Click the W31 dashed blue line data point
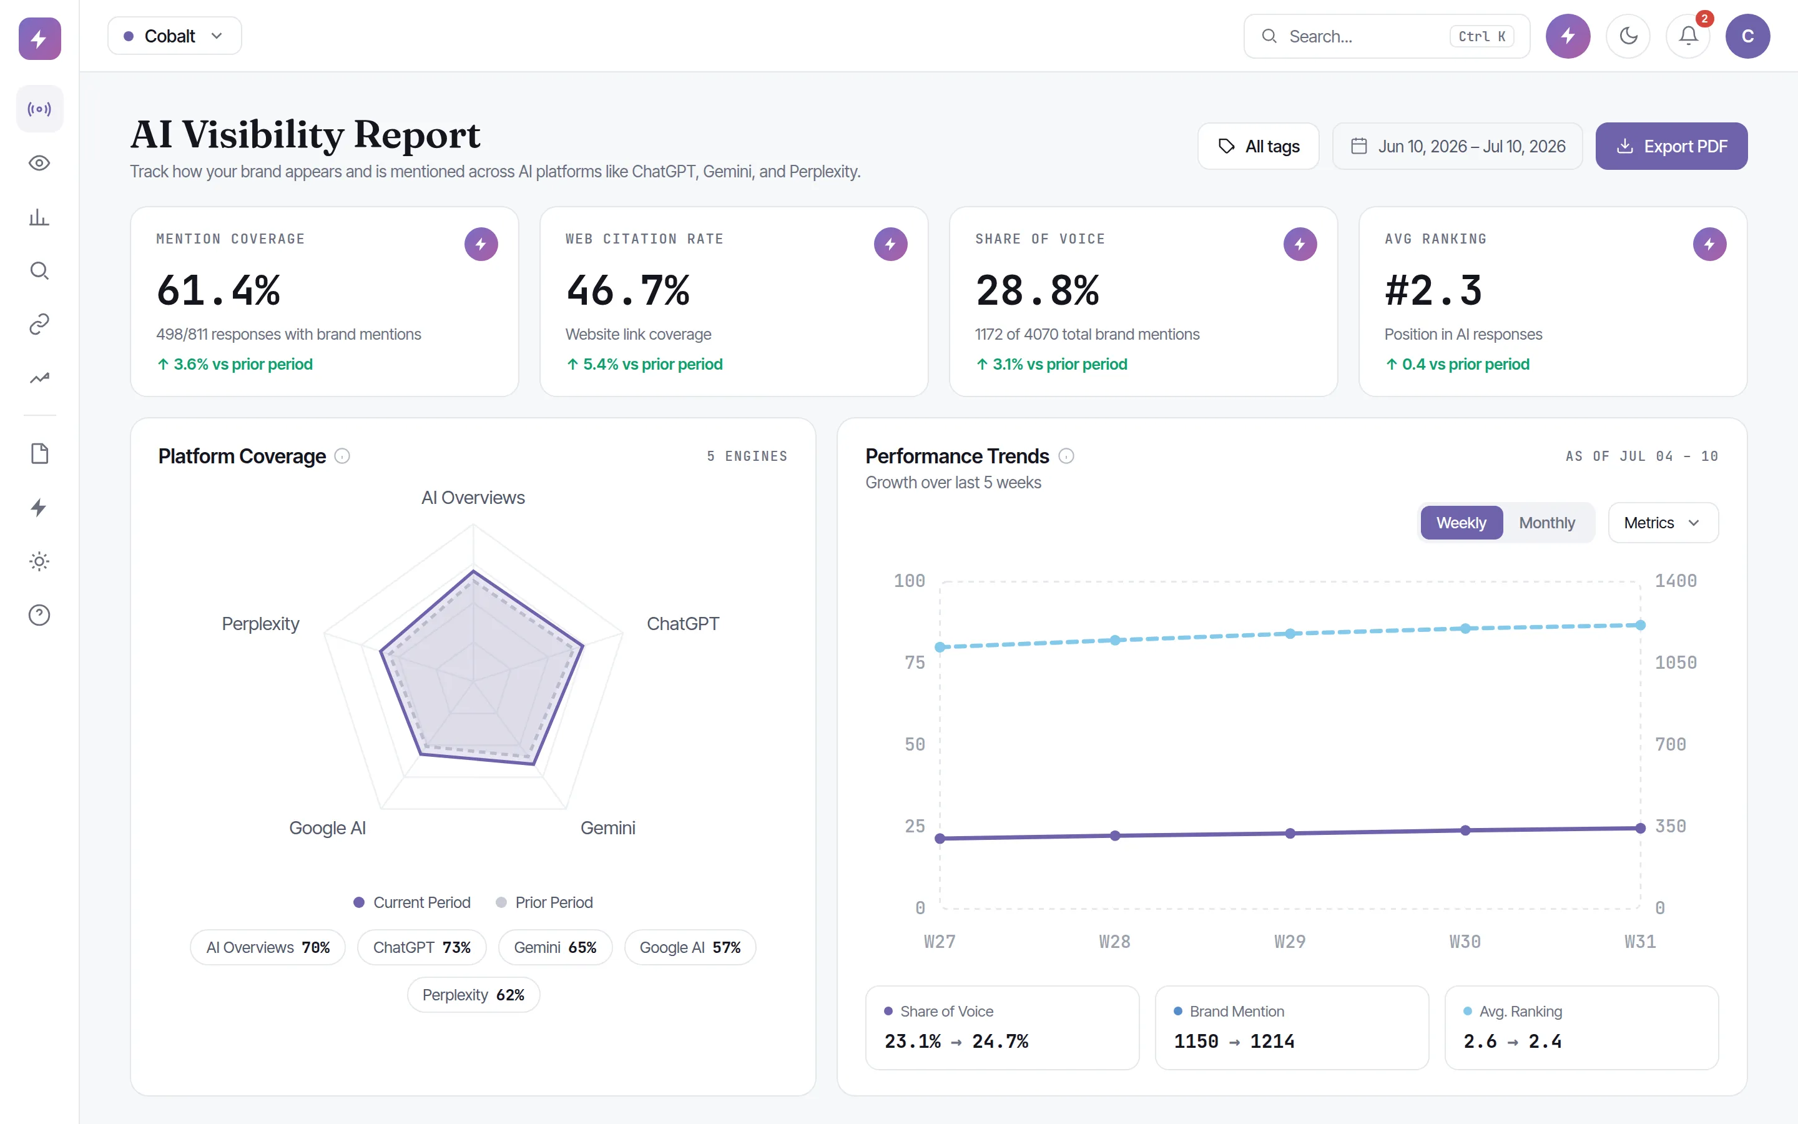 pyautogui.click(x=1641, y=625)
